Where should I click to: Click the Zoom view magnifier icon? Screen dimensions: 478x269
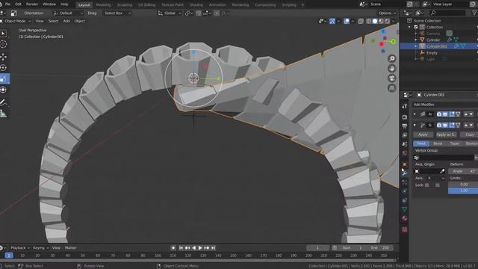point(391,58)
